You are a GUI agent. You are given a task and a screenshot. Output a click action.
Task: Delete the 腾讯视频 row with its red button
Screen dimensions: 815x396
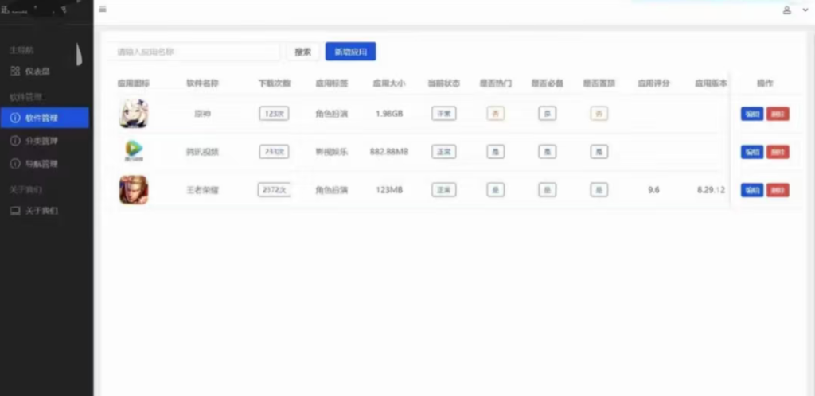pos(778,152)
